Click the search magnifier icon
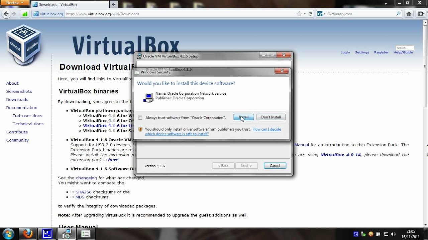This screenshot has width=428, height=240. 398,14
